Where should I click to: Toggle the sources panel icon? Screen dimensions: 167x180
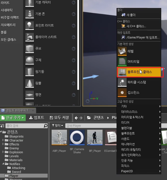(x=2, y=126)
